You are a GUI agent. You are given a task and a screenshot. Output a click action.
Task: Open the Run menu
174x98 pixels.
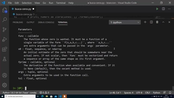51,3
